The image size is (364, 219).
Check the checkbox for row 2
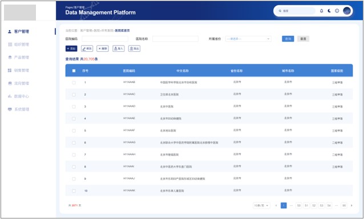point(74,95)
